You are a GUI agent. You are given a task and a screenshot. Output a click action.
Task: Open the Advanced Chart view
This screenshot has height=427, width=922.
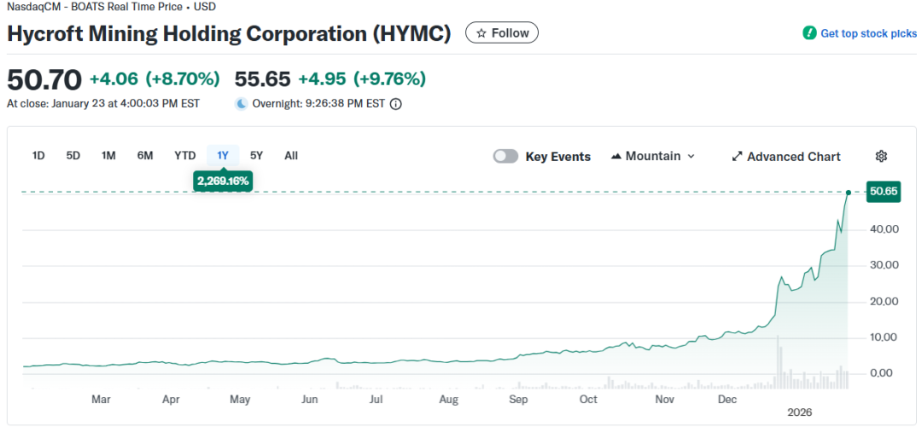(x=793, y=157)
